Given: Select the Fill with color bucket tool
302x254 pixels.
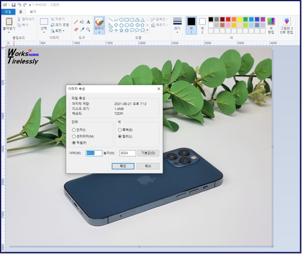Looking at the screenshot, I should point(82,22).
